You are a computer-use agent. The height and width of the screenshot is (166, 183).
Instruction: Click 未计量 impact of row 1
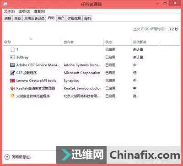click(138, 49)
